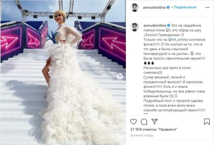Click caption verified badge checkmark
The width and height of the screenshot is (214, 145).
[169, 25]
